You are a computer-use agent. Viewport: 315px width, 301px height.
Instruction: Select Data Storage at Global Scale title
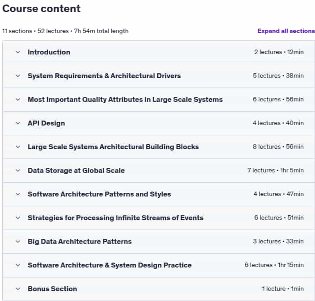coord(76,171)
